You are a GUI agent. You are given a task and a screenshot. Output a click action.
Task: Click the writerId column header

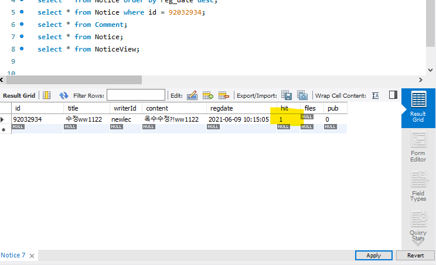coord(126,108)
